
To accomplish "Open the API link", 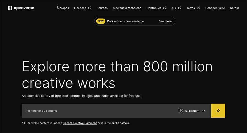I will coord(174,8).
